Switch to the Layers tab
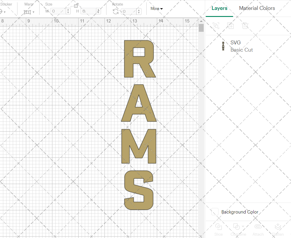The width and height of the screenshot is (291, 238). pyautogui.click(x=219, y=8)
